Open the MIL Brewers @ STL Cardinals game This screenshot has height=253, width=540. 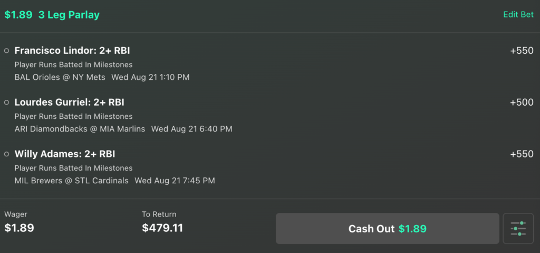click(71, 181)
